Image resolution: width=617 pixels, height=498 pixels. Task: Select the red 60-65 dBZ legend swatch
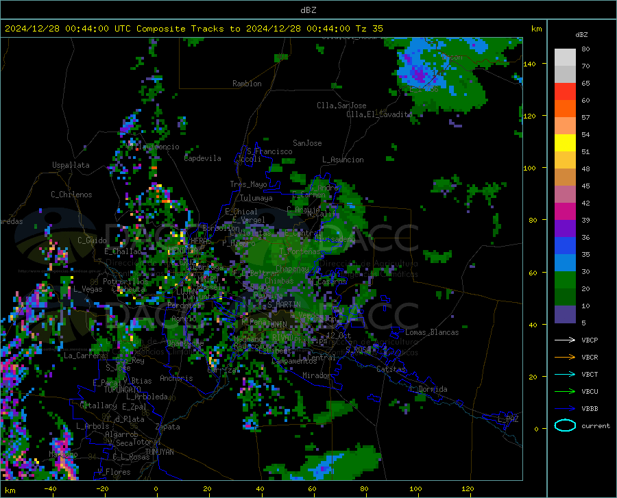[565, 92]
